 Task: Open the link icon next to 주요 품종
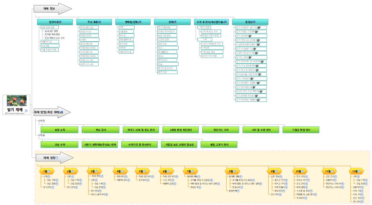pyautogui.click(x=99, y=22)
